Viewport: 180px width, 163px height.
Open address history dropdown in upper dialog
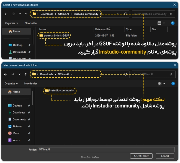[x=118, y=14]
